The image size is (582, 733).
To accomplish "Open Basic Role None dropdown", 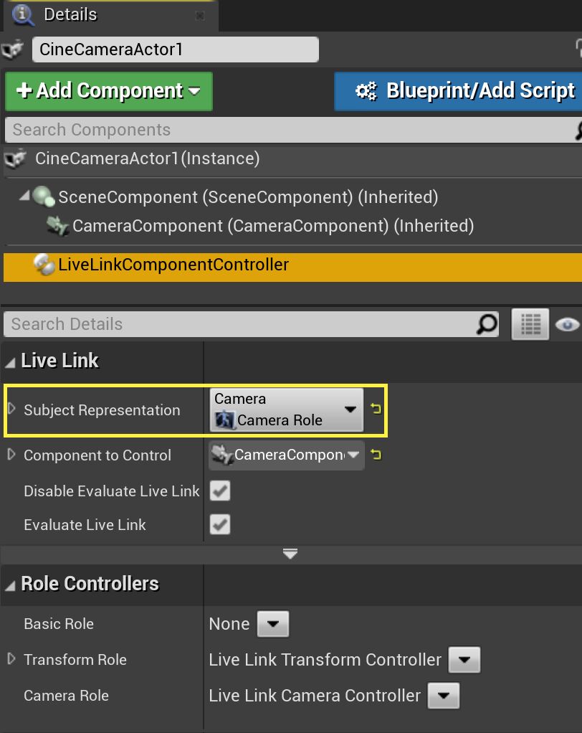I will [273, 623].
